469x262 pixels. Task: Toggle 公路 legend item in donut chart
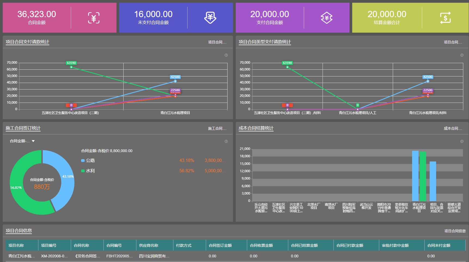click(88, 161)
